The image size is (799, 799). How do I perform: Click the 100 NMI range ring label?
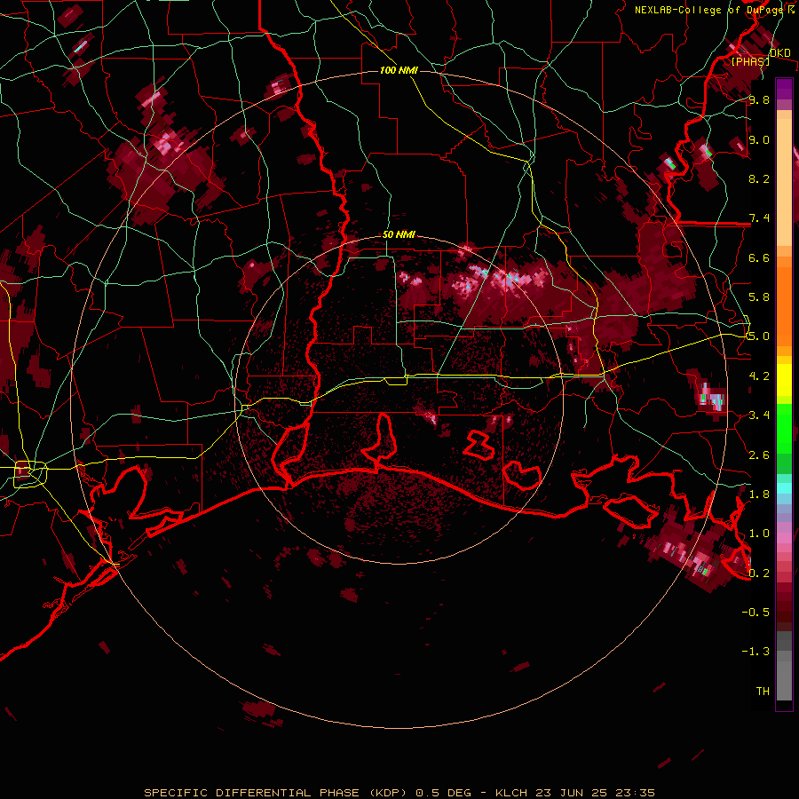click(399, 70)
